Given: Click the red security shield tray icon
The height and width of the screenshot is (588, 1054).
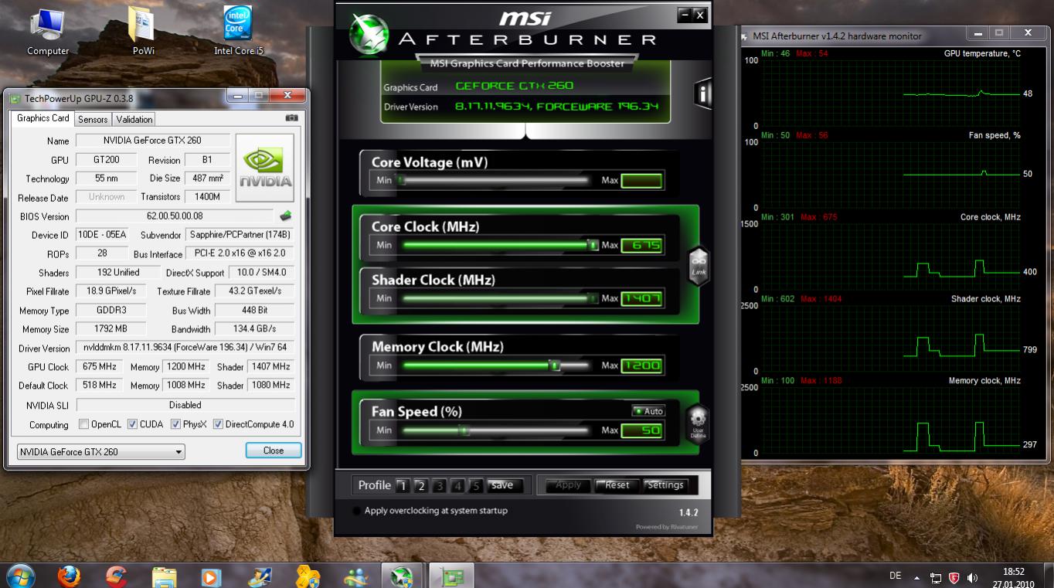Looking at the screenshot, I should coord(954,577).
